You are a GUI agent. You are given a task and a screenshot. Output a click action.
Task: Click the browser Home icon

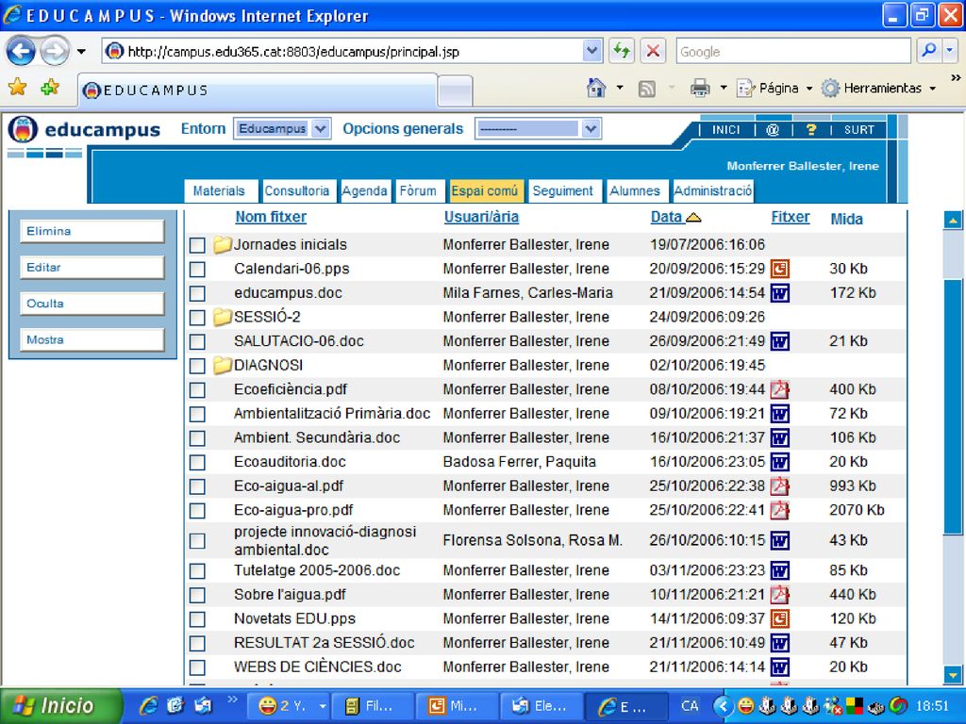click(x=596, y=88)
